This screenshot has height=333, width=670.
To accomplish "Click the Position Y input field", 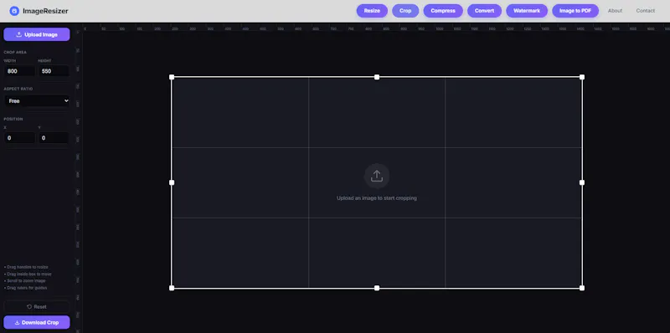I will click(54, 138).
